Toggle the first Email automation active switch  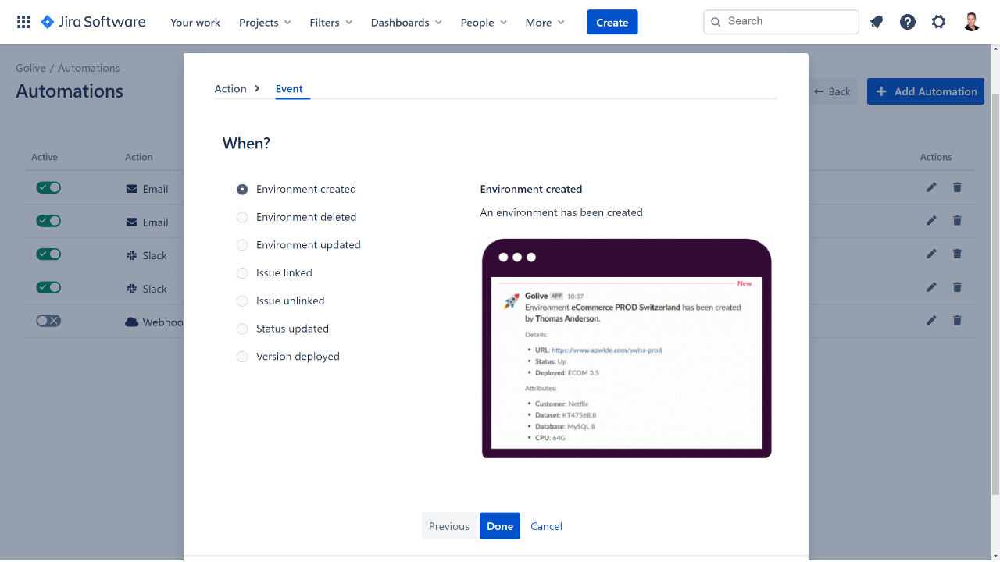48,188
